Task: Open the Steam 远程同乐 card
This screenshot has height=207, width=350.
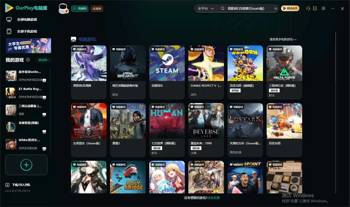Action: [x=167, y=72]
